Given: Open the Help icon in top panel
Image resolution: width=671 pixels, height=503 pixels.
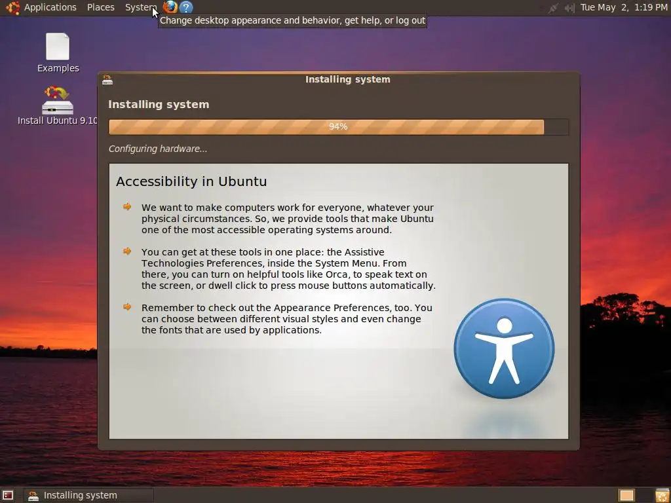Looking at the screenshot, I should click(185, 7).
